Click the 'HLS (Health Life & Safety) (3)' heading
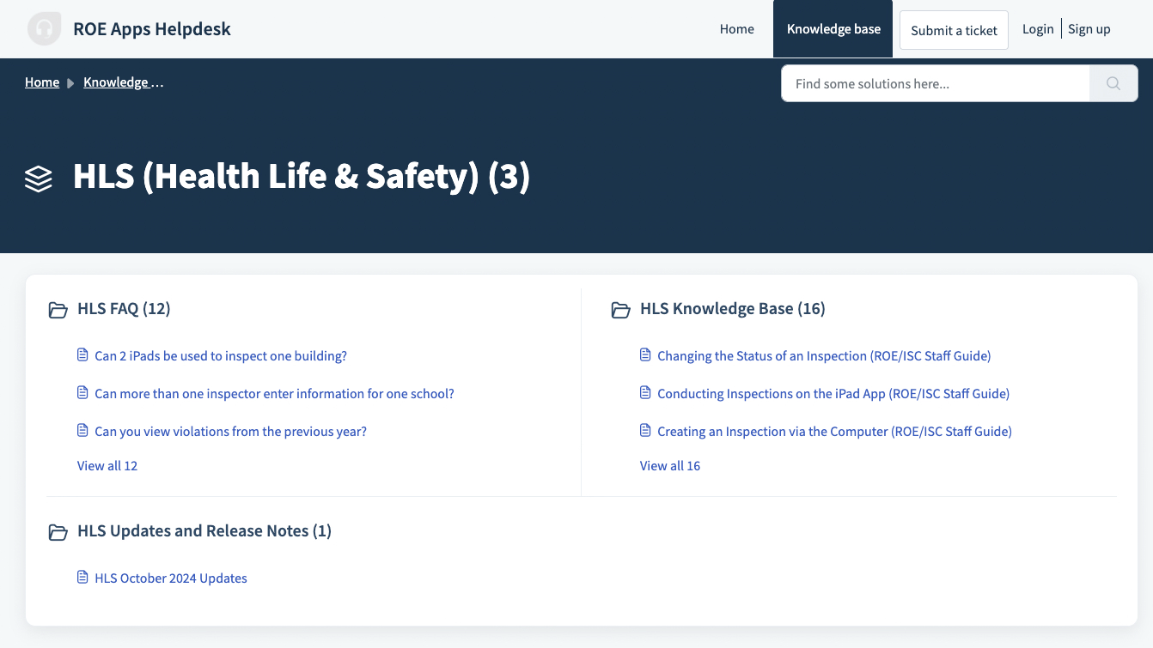Image resolution: width=1153 pixels, height=648 pixels. [302, 177]
